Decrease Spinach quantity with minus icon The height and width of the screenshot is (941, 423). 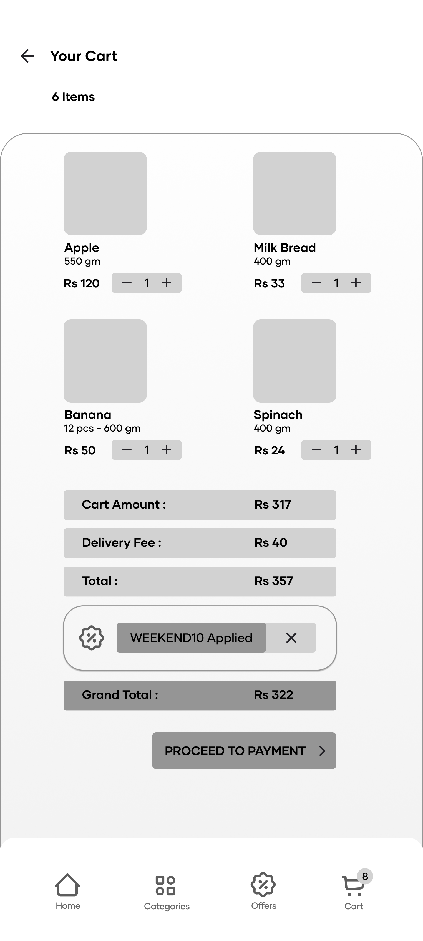[316, 450]
